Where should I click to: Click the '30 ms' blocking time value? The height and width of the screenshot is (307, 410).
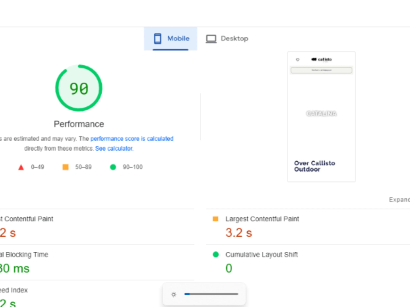coord(15,269)
